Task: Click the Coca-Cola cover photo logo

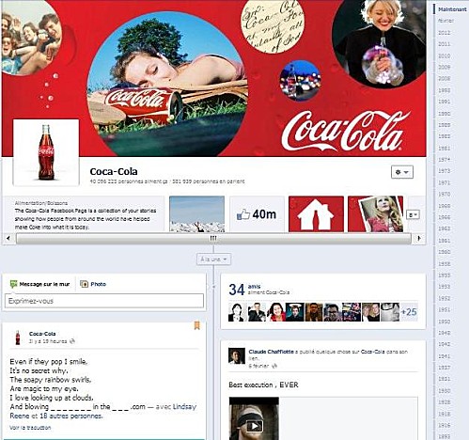Action: click(346, 131)
